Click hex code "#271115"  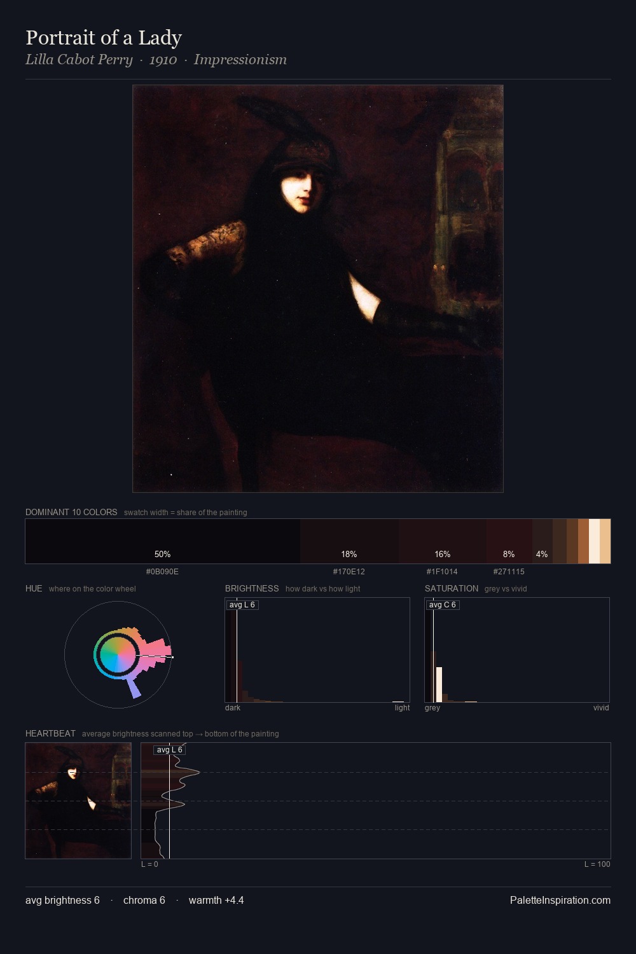coord(509,572)
